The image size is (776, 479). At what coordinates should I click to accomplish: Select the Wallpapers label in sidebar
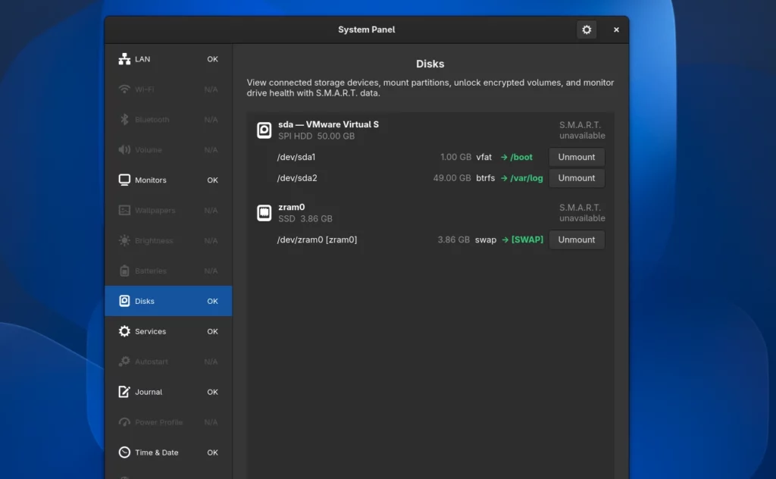coord(155,210)
